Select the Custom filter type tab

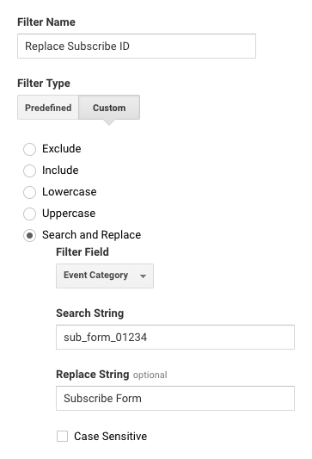click(x=109, y=108)
